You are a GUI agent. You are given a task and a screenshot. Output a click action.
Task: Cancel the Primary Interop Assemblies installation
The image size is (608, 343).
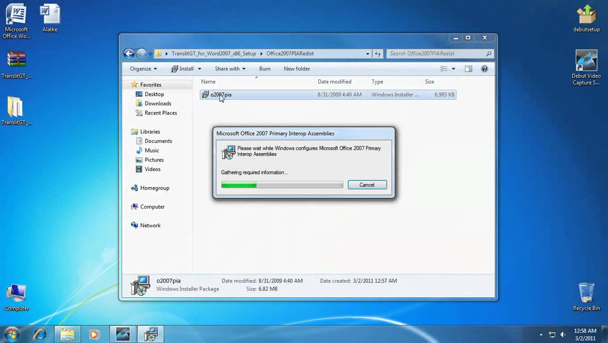[367, 185]
